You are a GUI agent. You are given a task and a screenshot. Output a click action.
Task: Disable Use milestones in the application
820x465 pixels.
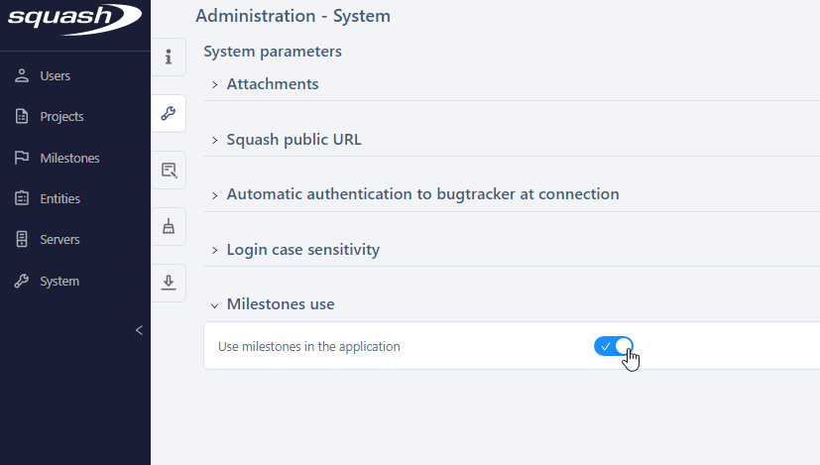point(614,346)
